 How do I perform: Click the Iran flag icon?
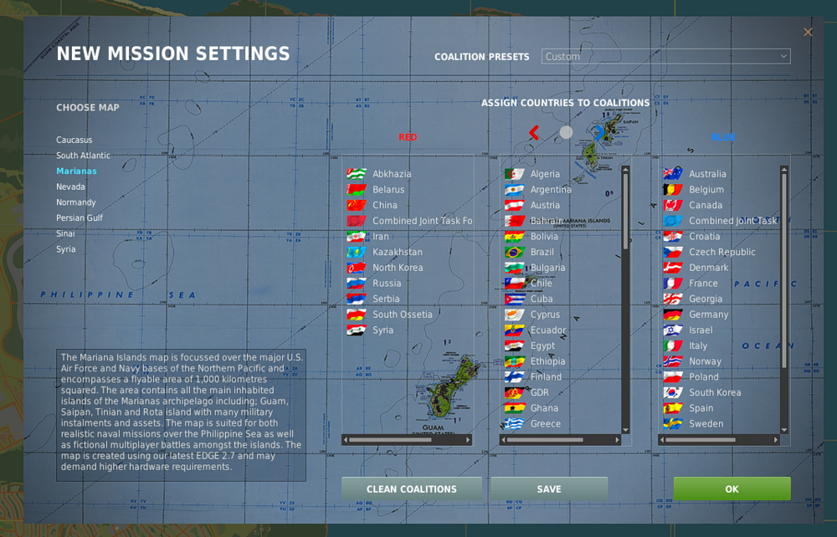click(x=356, y=236)
